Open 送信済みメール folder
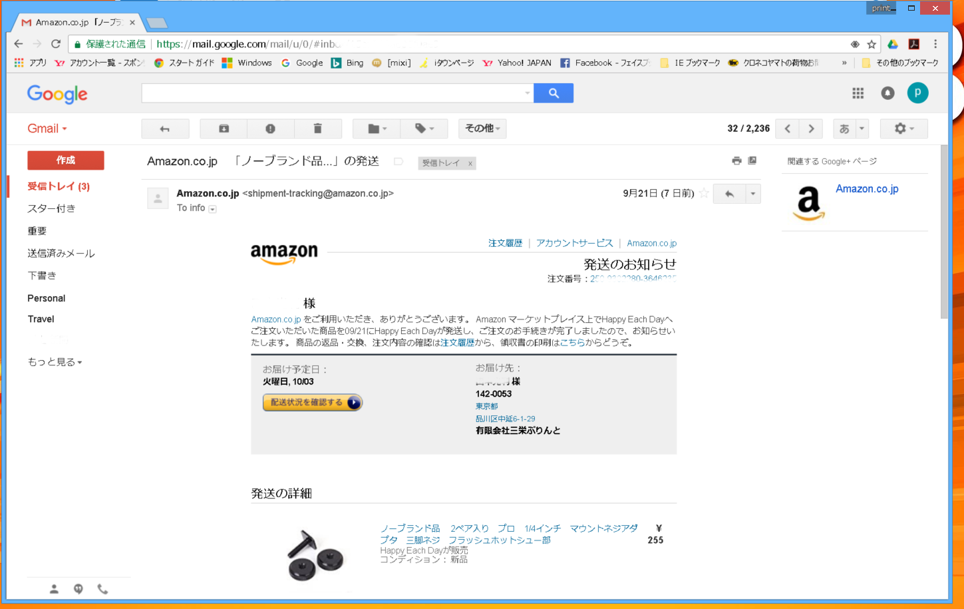Viewport: 964px width, 609px height. click(x=61, y=253)
